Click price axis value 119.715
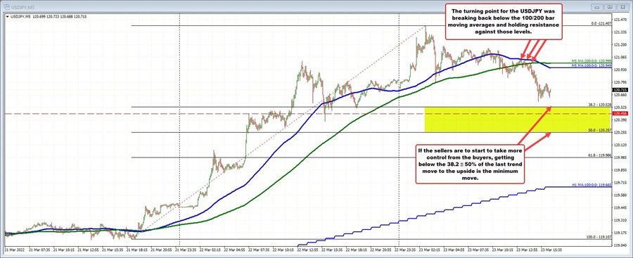The width and height of the screenshot is (633, 258). (x=620, y=183)
